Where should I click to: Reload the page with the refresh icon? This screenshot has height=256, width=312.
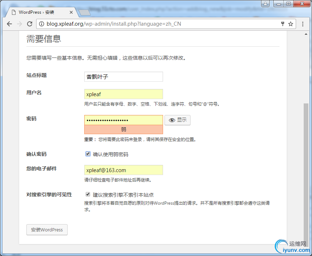click(x=30, y=24)
